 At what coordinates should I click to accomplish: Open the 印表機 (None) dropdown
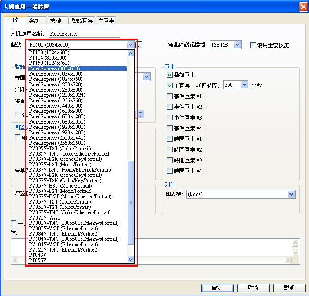point(240,194)
